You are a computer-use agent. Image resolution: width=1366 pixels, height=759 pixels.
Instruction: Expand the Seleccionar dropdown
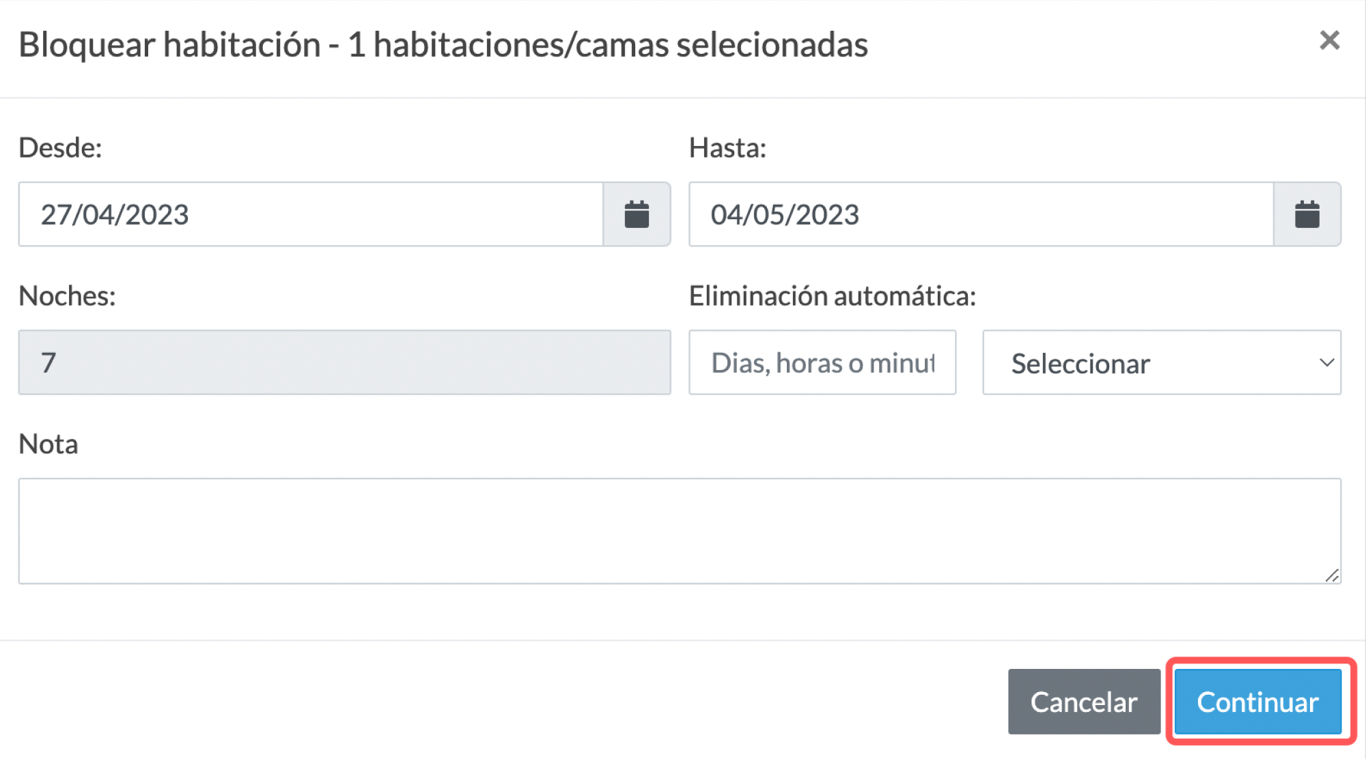tap(1161, 363)
